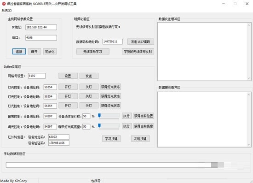Image resolution: width=253 pixels, height=183 pixels.
Task: Click inside the 数据接收缓冲区 text area
Action: [202, 120]
